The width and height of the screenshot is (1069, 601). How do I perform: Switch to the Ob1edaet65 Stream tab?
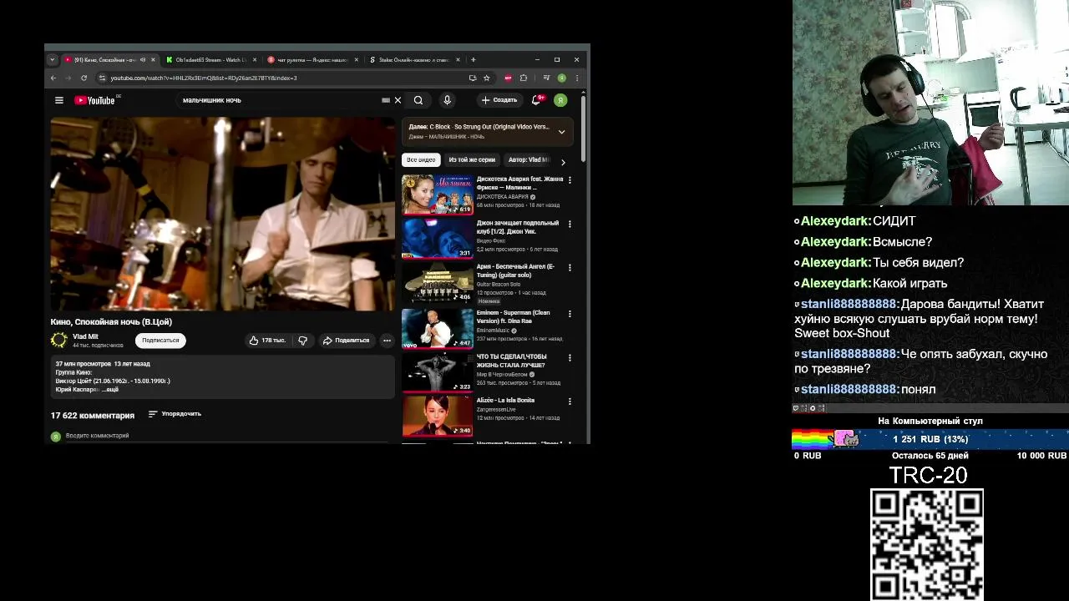pos(210,60)
